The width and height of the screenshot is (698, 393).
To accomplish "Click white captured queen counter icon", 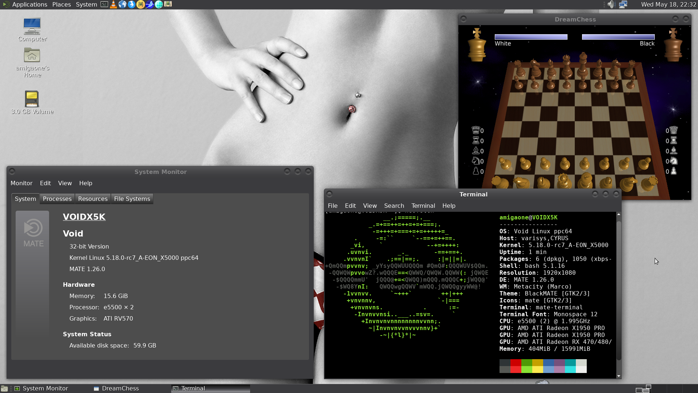I will coord(476,130).
